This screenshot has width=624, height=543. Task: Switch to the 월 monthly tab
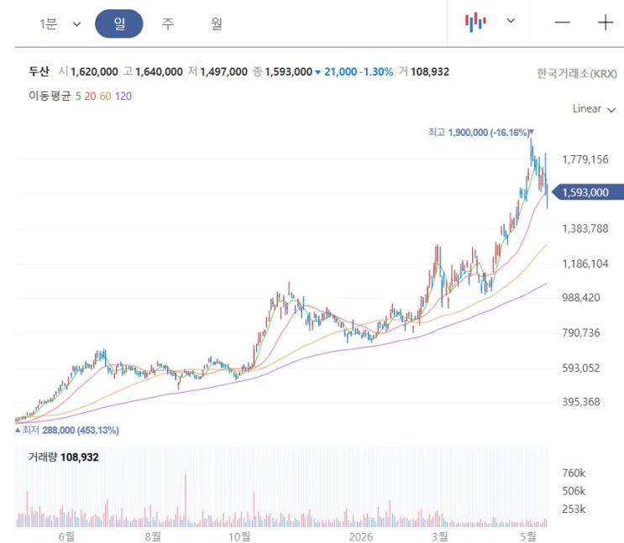pyautogui.click(x=217, y=23)
